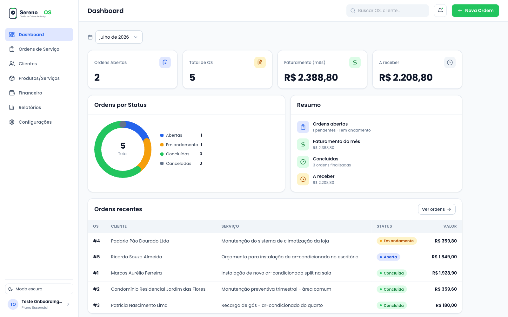This screenshot has width=508, height=317.
Task: Click the Resumo Concluídas check icon
Action: (x=303, y=162)
